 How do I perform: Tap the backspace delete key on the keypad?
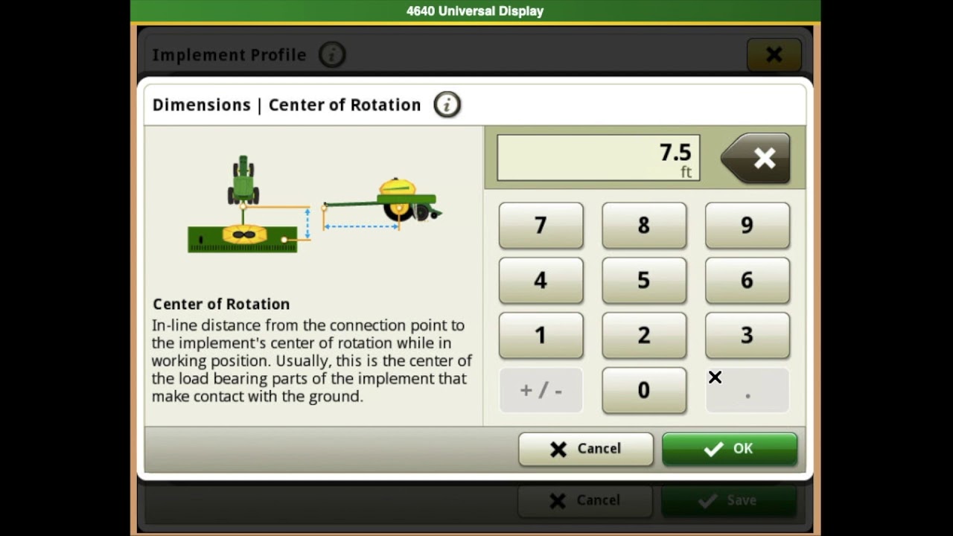point(756,159)
